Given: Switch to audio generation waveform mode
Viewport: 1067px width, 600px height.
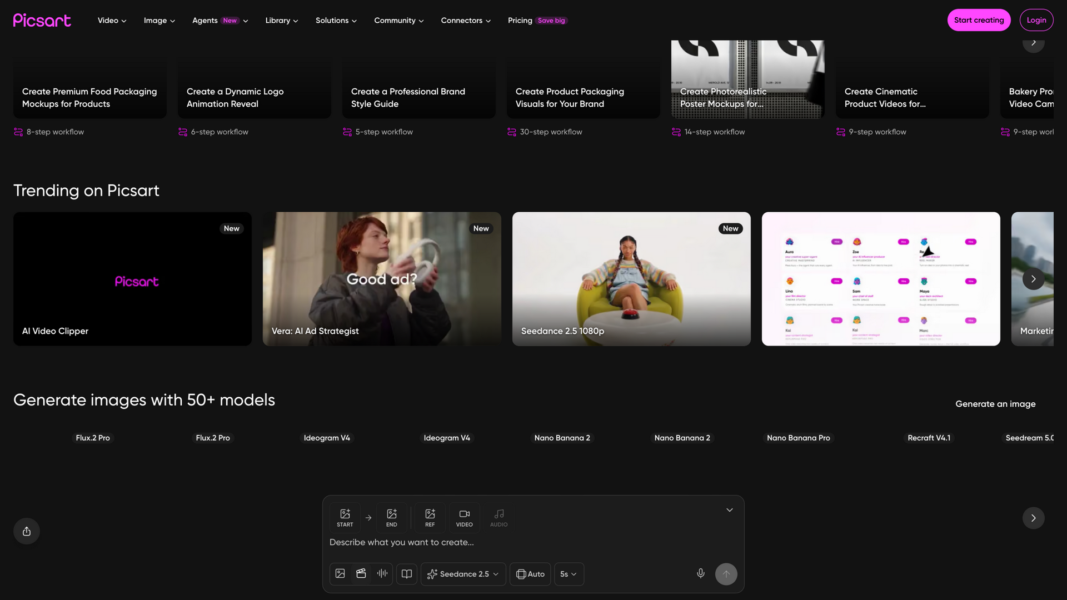Looking at the screenshot, I should pyautogui.click(x=382, y=574).
